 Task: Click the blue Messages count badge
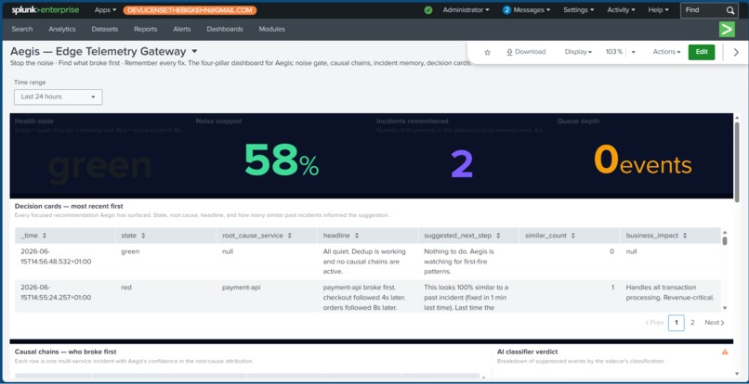506,10
